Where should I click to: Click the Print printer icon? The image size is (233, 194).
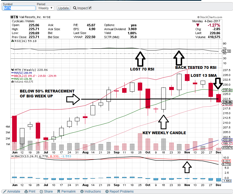point(26,192)
